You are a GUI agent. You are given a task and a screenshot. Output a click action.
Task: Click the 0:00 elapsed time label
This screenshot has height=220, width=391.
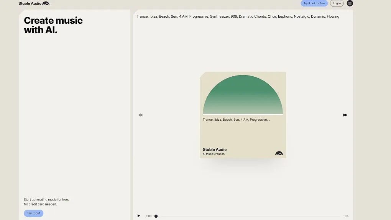click(x=148, y=216)
